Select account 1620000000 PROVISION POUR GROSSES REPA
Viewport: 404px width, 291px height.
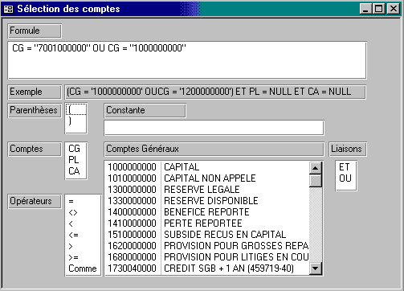click(x=207, y=246)
